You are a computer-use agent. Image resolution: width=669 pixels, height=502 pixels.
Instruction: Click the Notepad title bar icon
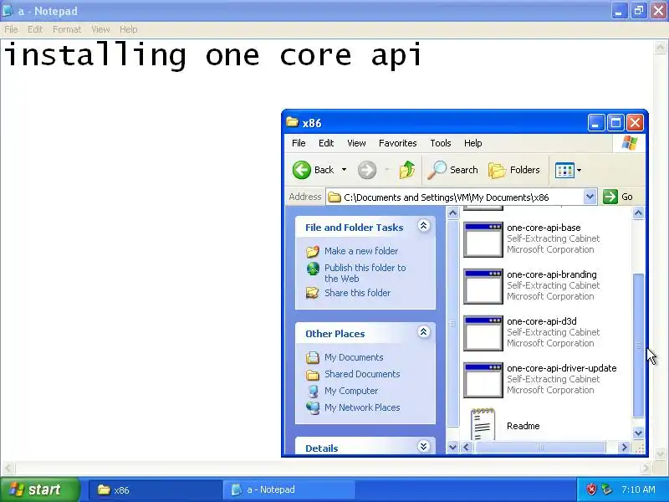[x=8, y=10]
